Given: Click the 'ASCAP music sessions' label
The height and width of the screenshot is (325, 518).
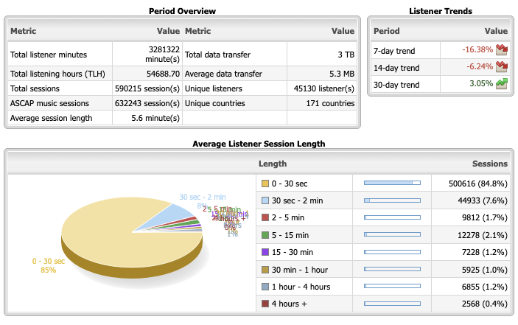Looking at the screenshot, I should click(x=49, y=103).
